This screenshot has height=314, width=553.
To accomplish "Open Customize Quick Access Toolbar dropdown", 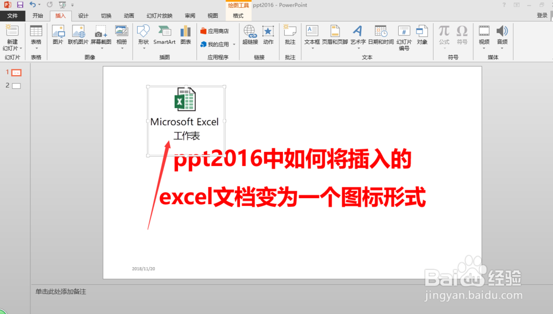I will coord(72,5).
